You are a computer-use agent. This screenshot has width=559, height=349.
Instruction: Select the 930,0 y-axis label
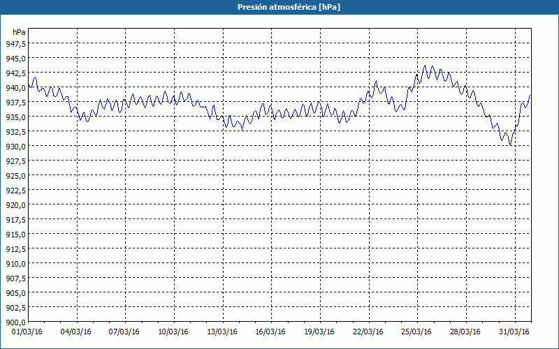pyautogui.click(x=15, y=147)
